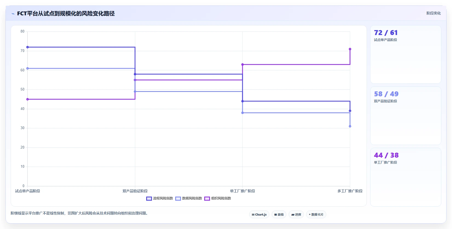Open the 58 / 49 双产品验证阶段 card
452x229 pixels.
click(x=406, y=116)
